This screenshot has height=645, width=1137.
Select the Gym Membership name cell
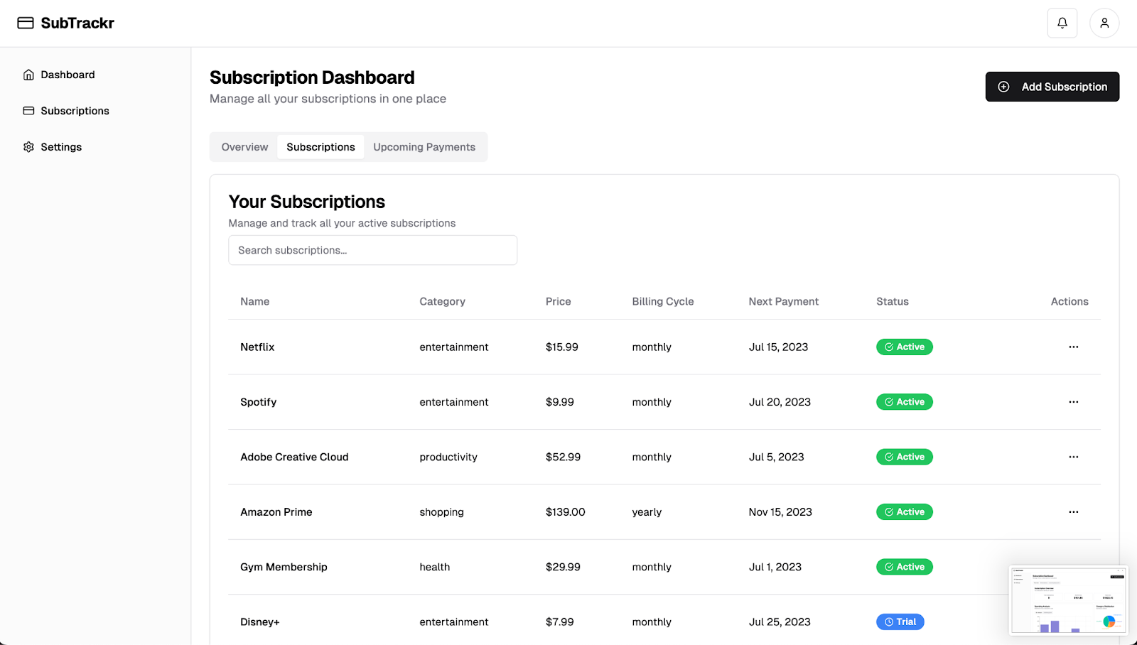[x=284, y=567]
